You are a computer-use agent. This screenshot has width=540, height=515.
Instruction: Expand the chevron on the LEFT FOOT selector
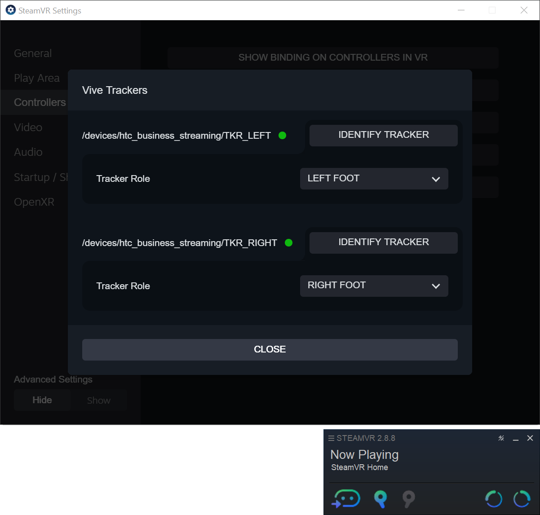pyautogui.click(x=435, y=179)
